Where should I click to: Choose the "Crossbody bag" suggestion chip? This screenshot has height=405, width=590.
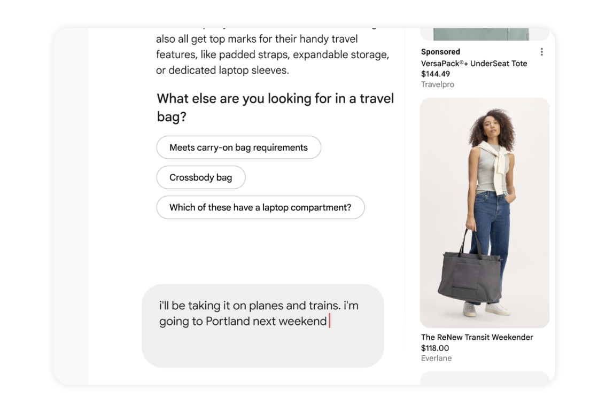(x=200, y=177)
